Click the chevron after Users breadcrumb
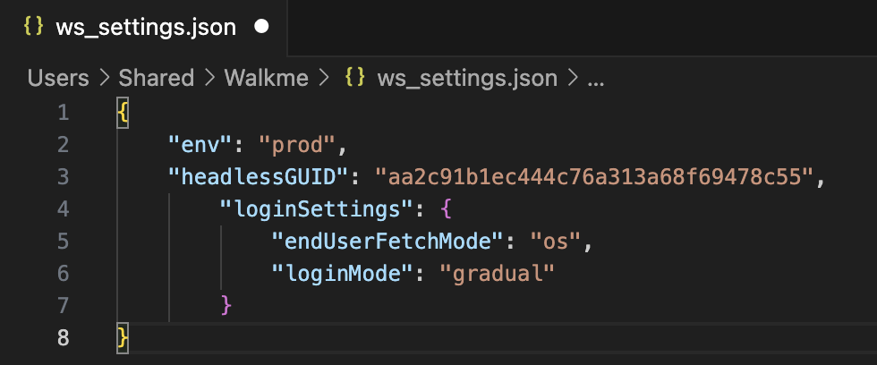Screen dimensions: 877x365 [104, 78]
